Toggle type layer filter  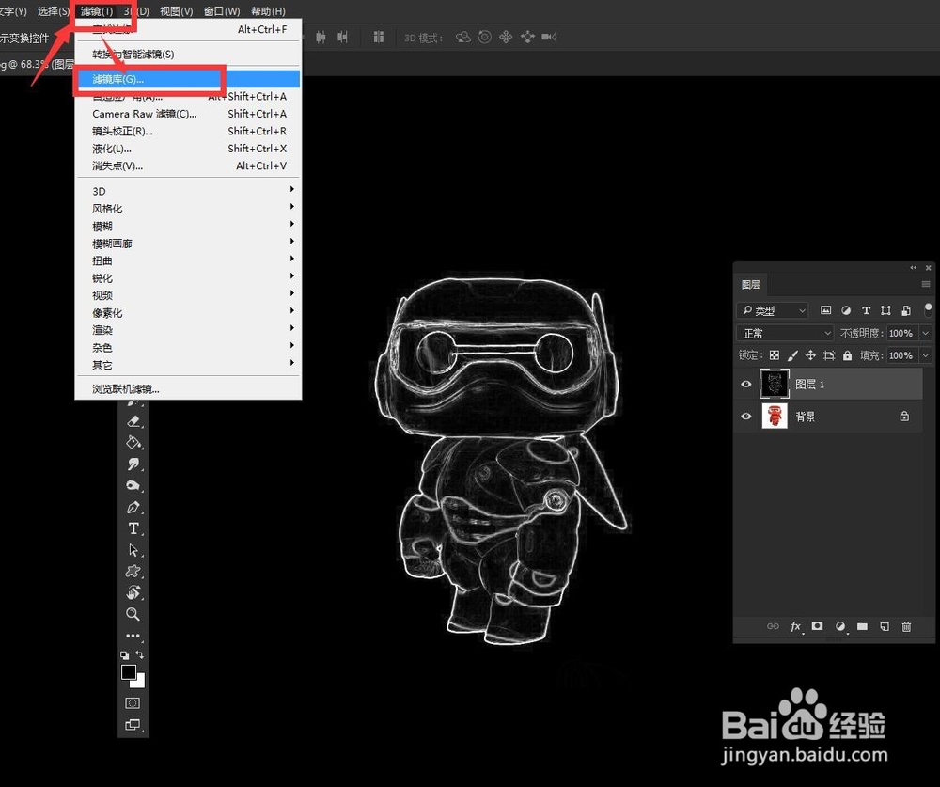866,310
